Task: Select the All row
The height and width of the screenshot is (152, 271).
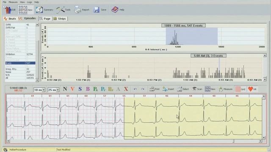Action: pos(20,78)
